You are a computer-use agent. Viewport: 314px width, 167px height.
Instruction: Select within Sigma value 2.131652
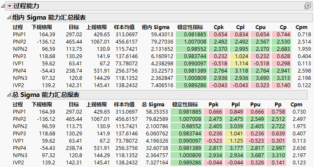(x=162, y=49)
